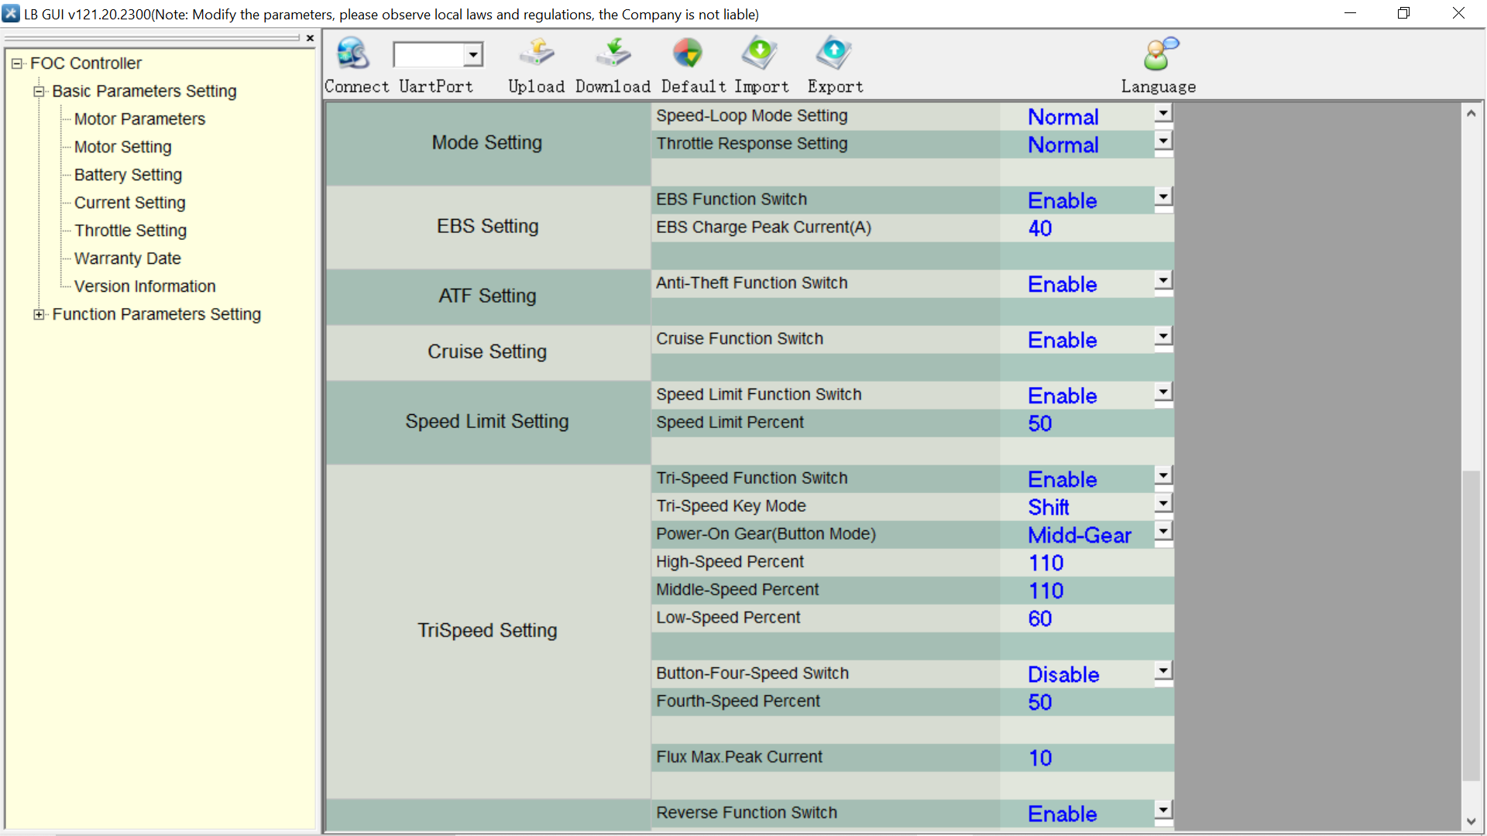Close the left tree panel
Viewport: 1487px width, 836px height.
310,38
